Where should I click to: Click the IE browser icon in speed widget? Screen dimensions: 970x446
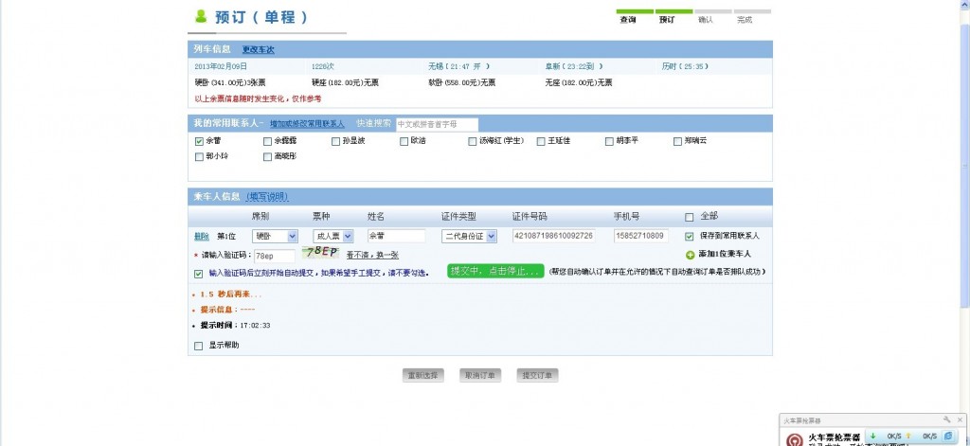coord(948,437)
